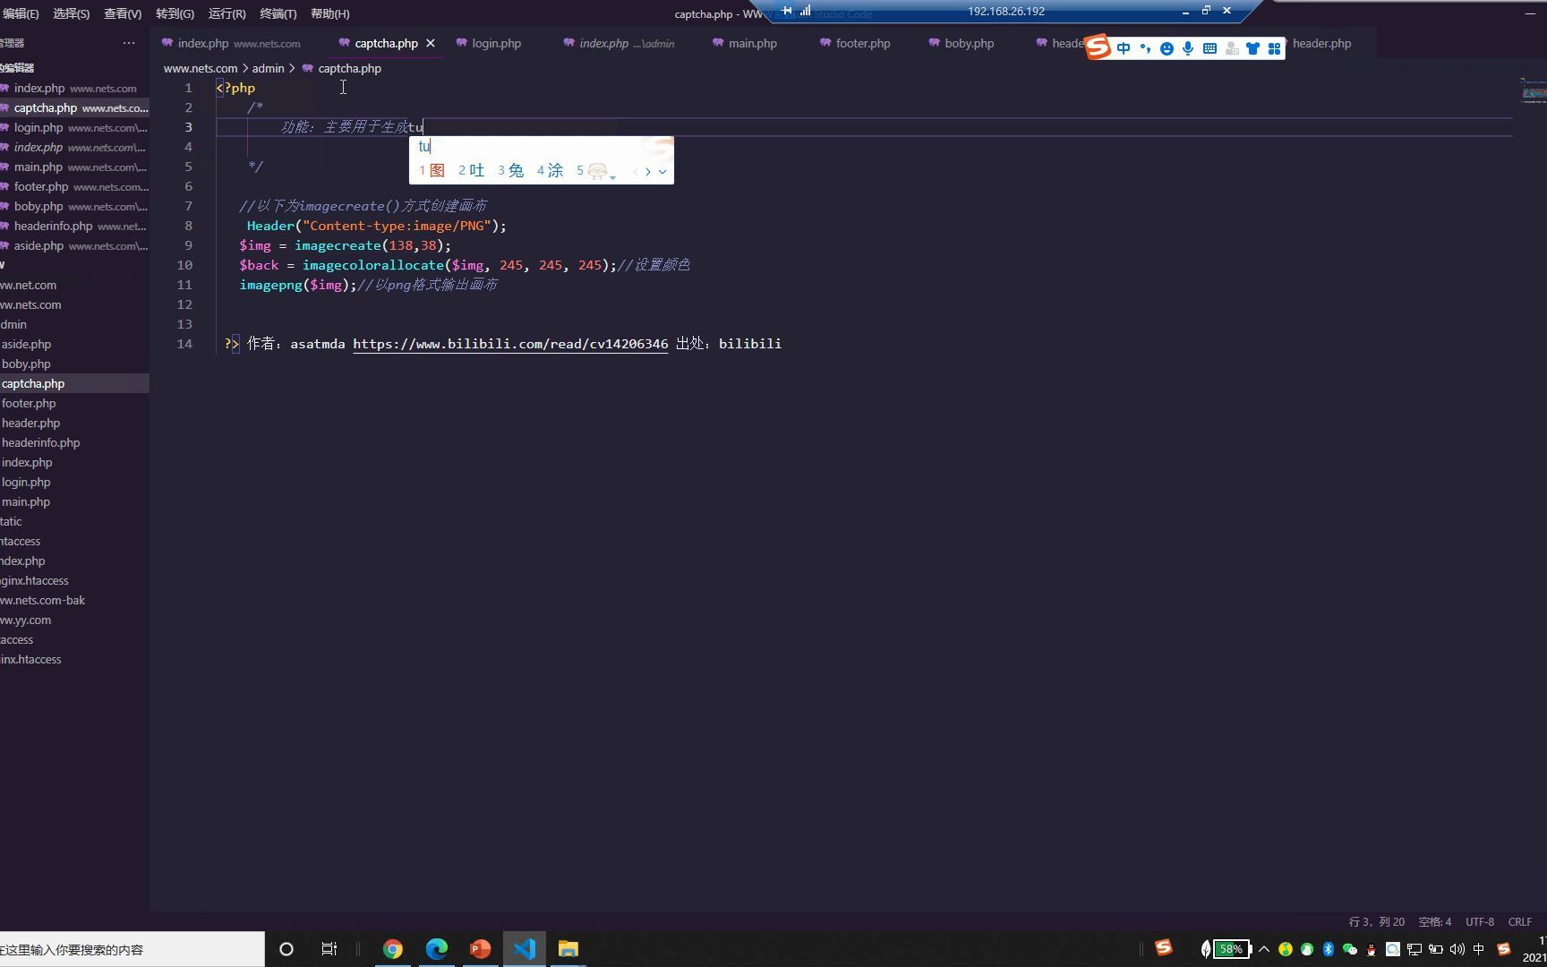The height and width of the screenshot is (967, 1547).
Task: Show hidden tray icons chevron
Action: tap(1264, 949)
